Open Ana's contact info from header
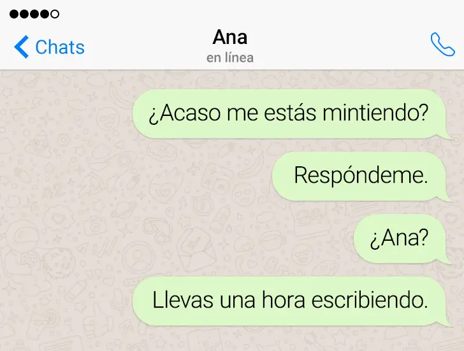Viewport: 464px width, 351px height. coord(230,37)
